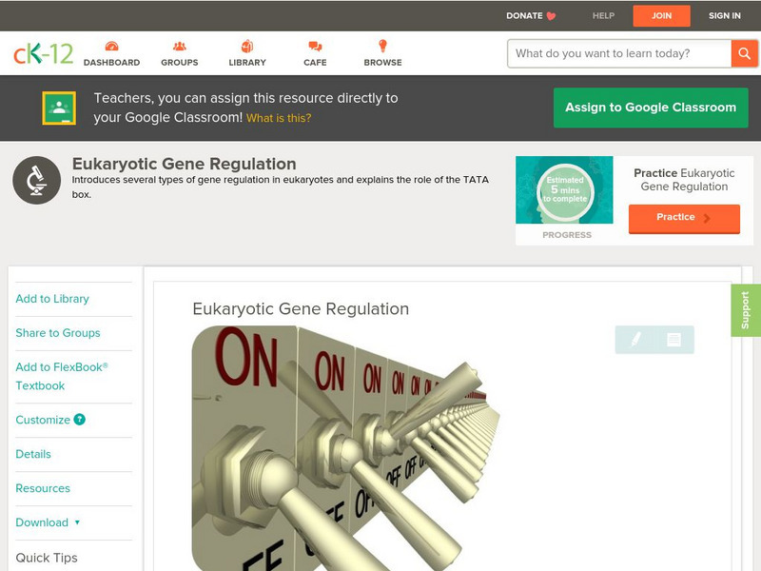The width and height of the screenshot is (761, 571).
Task: Expand the Download dropdown arrow
Action: point(77,522)
